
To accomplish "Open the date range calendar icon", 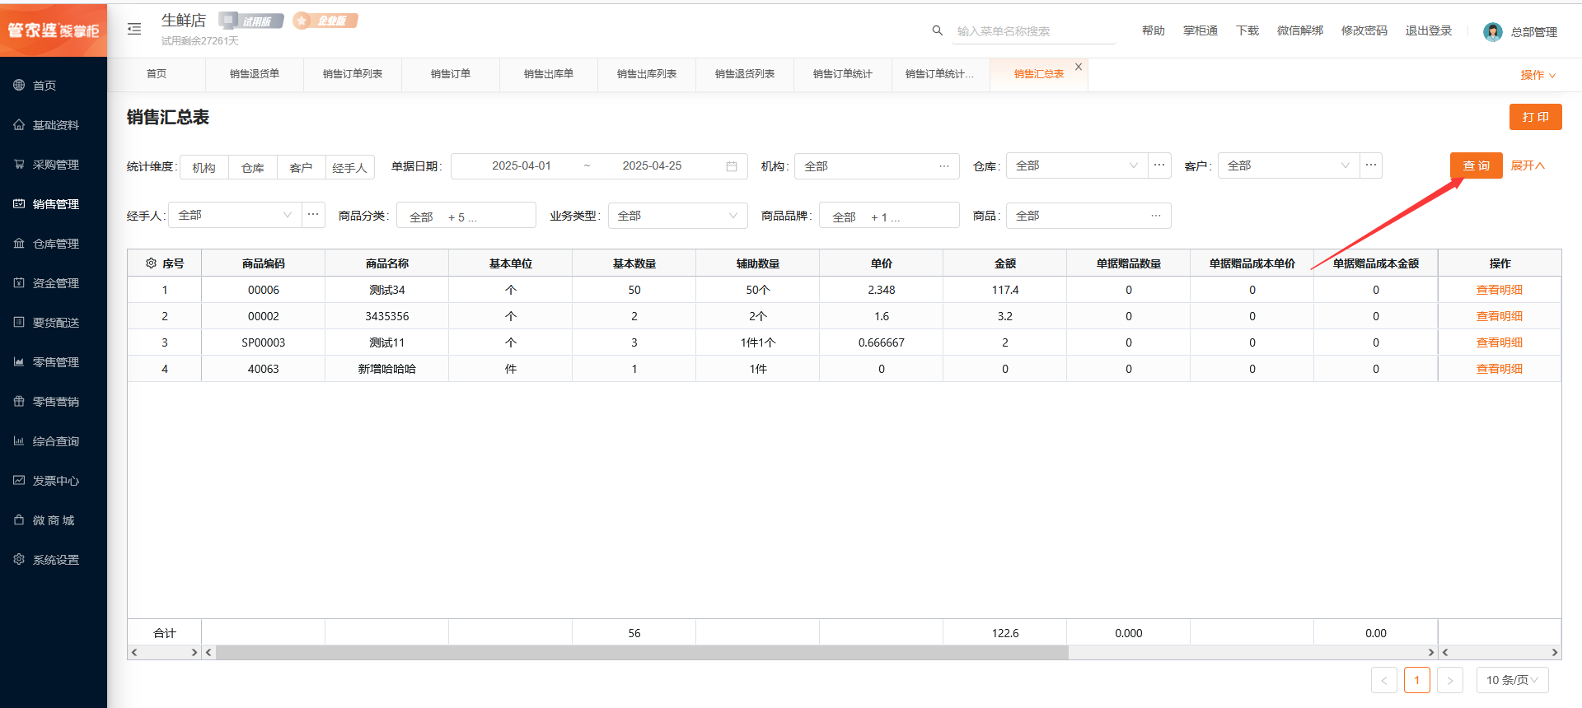I will 732,166.
